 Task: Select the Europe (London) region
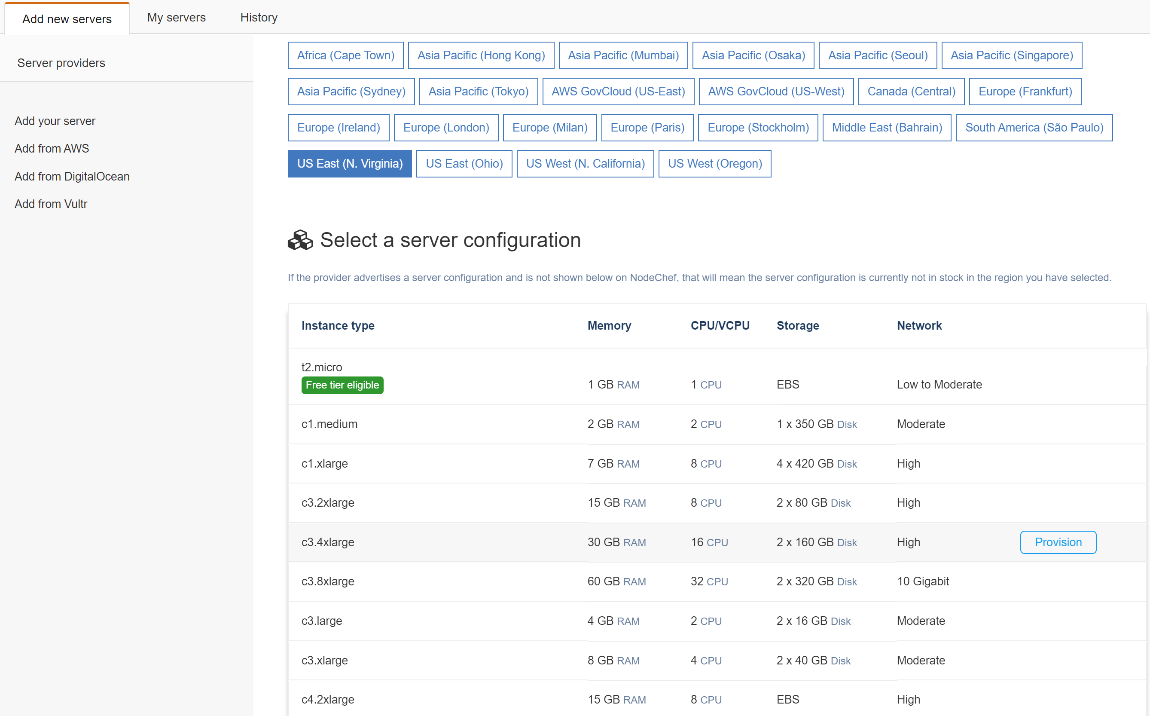[x=446, y=127]
